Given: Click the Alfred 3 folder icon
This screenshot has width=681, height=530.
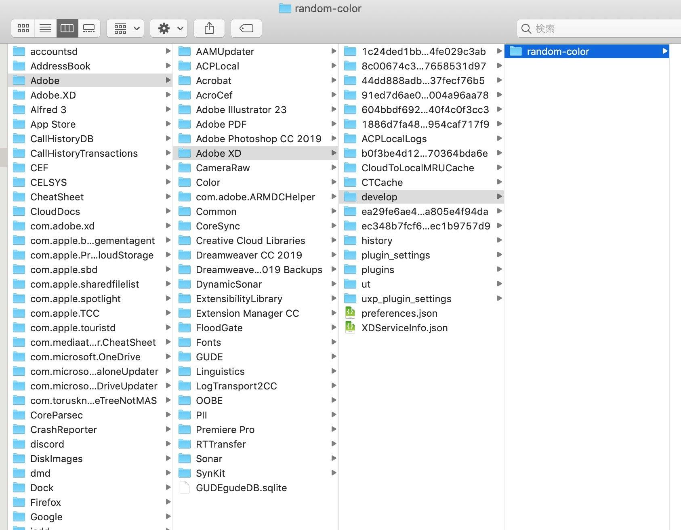Looking at the screenshot, I should point(19,109).
